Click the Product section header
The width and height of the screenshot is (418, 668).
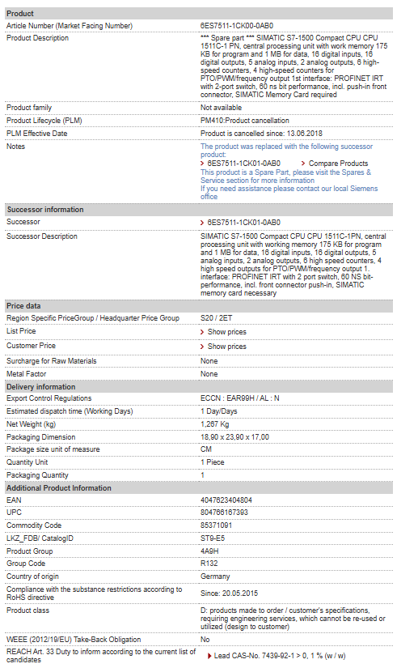(199, 14)
